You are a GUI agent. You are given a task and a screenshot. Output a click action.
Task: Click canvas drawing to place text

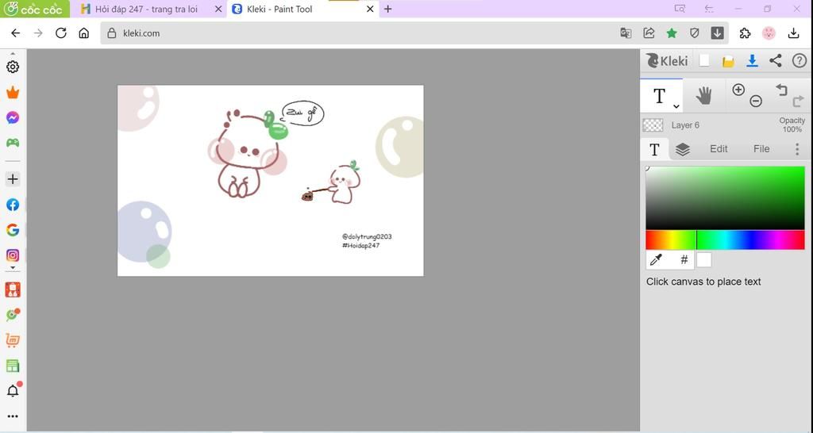[270, 180]
